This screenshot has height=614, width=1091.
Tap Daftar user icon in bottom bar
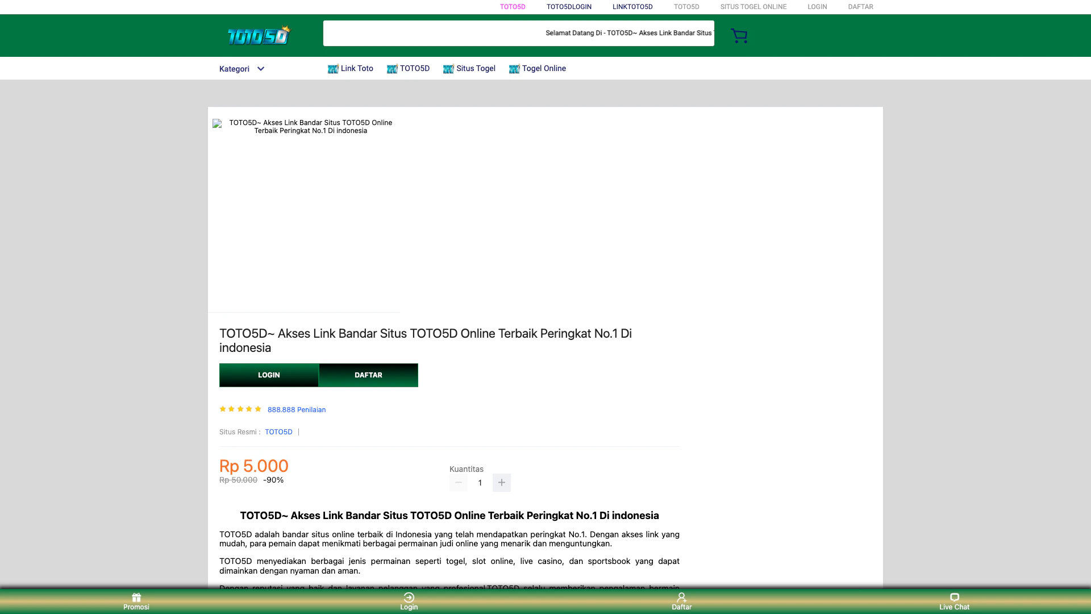click(681, 598)
